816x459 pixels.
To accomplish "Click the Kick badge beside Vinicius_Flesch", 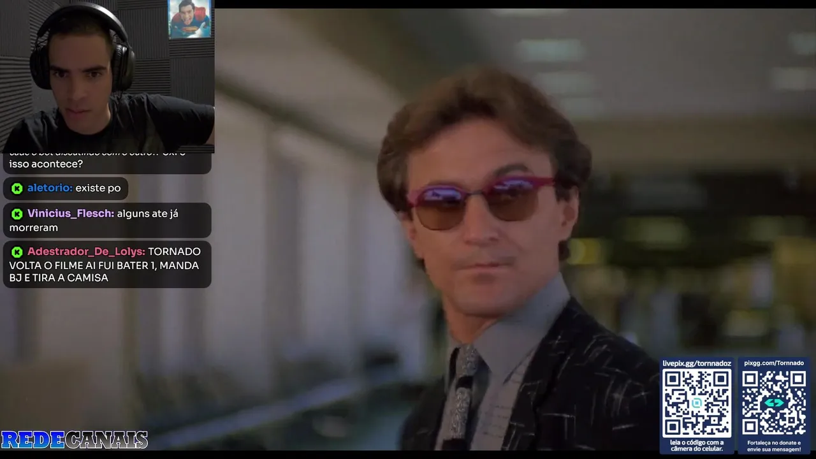I will (x=17, y=214).
